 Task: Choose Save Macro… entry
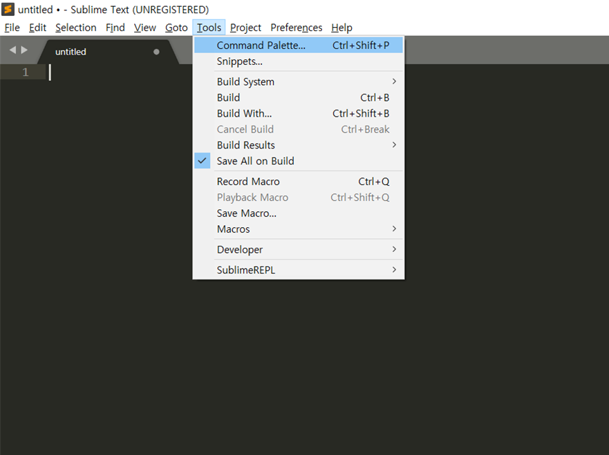(299, 213)
